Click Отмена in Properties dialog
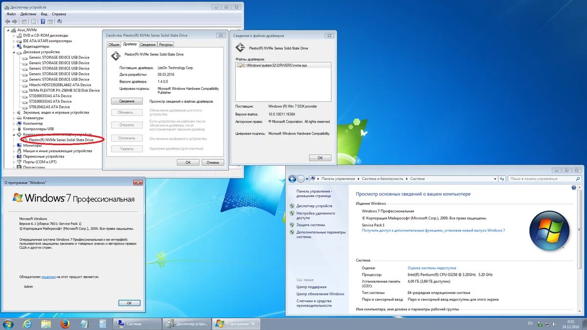Image resolution: width=587 pixels, height=330 pixels. click(x=213, y=162)
